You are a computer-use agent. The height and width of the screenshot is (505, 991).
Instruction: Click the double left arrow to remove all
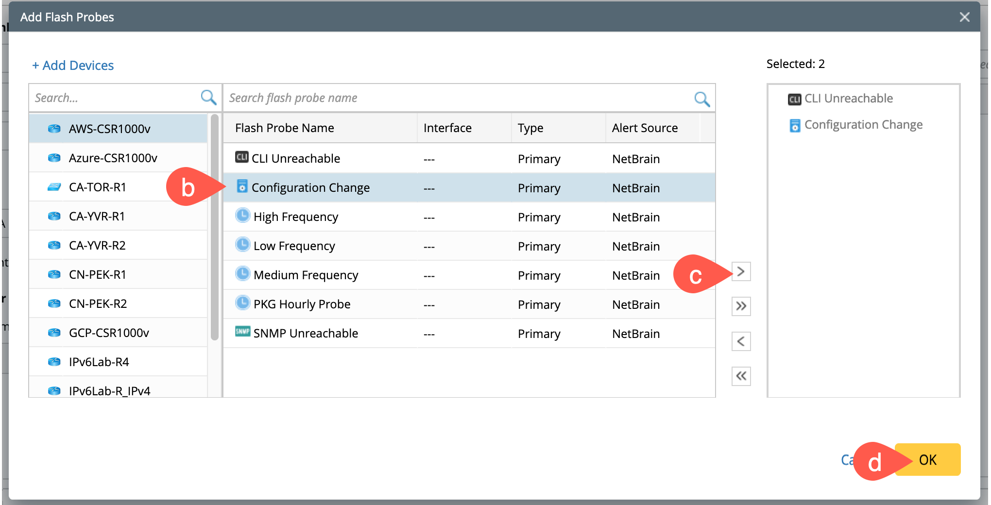[741, 376]
